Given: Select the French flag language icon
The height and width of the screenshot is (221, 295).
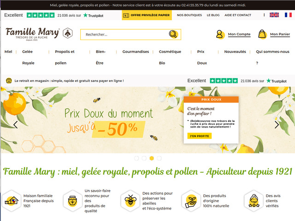Looking at the screenshot, I should (x=288, y=15).
